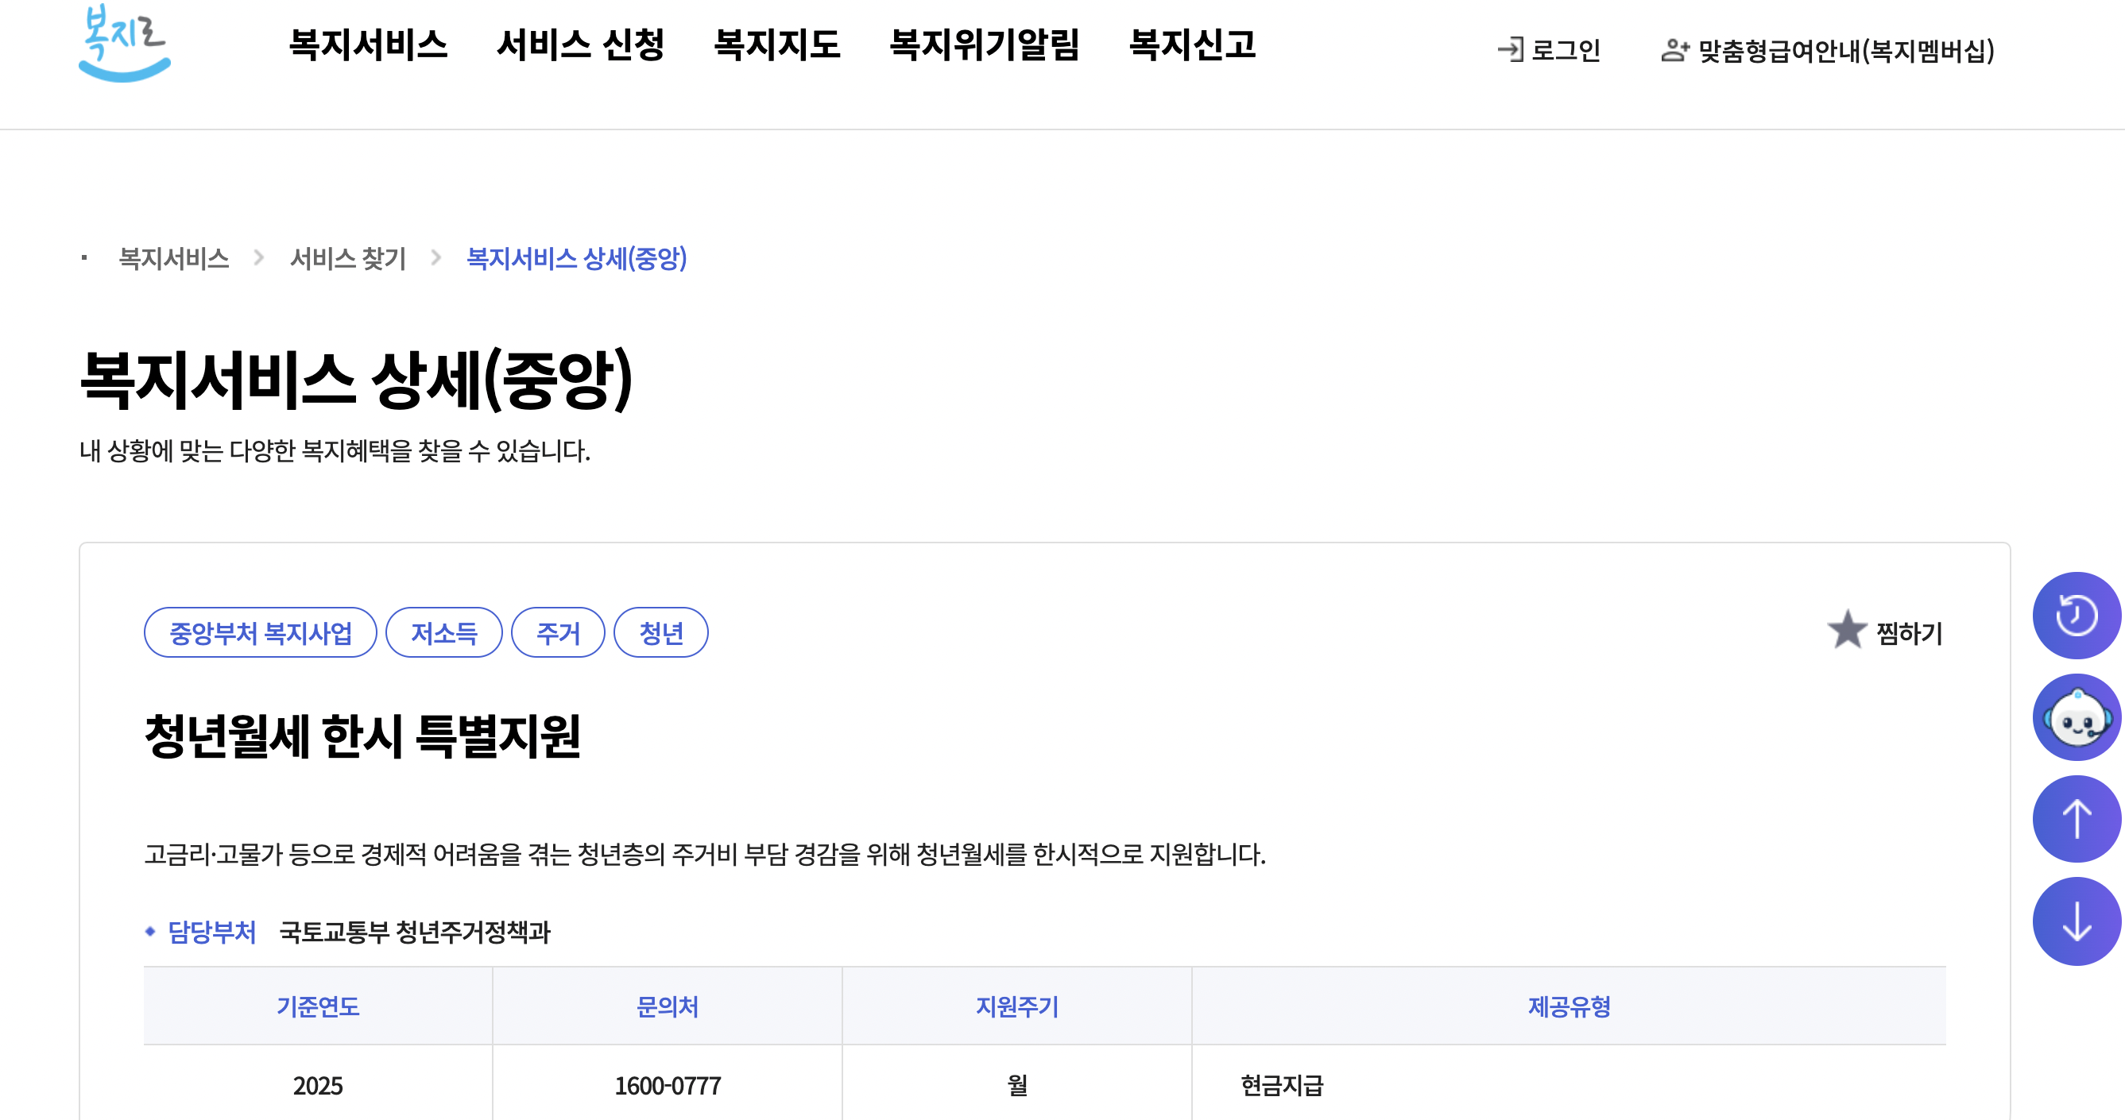
Task: Select the 저소득 tag
Action: pos(443,632)
